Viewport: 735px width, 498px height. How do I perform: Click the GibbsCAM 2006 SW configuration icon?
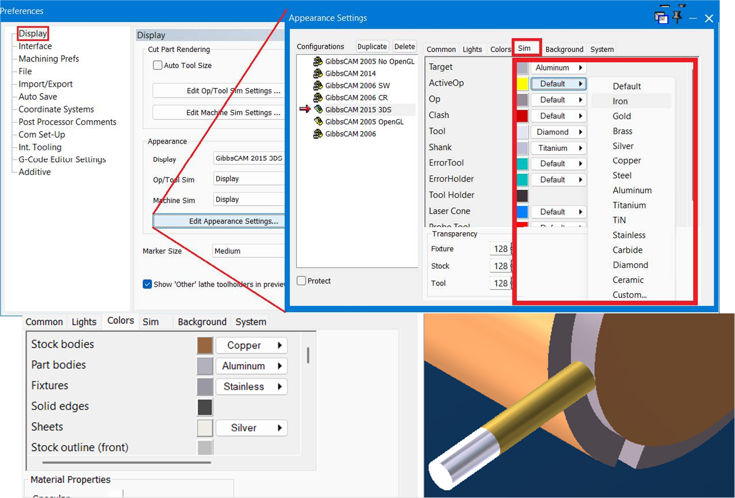click(x=318, y=85)
